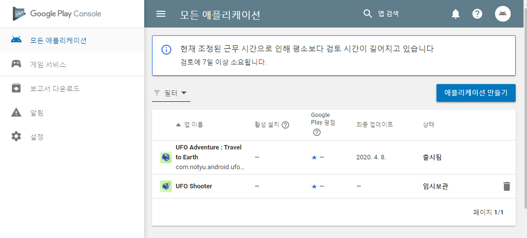
Task: Open the notifications bell icon
Action: tap(456, 14)
